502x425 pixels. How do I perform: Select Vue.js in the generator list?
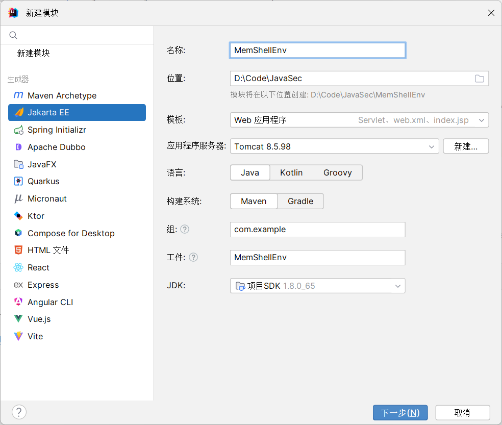tap(77, 319)
